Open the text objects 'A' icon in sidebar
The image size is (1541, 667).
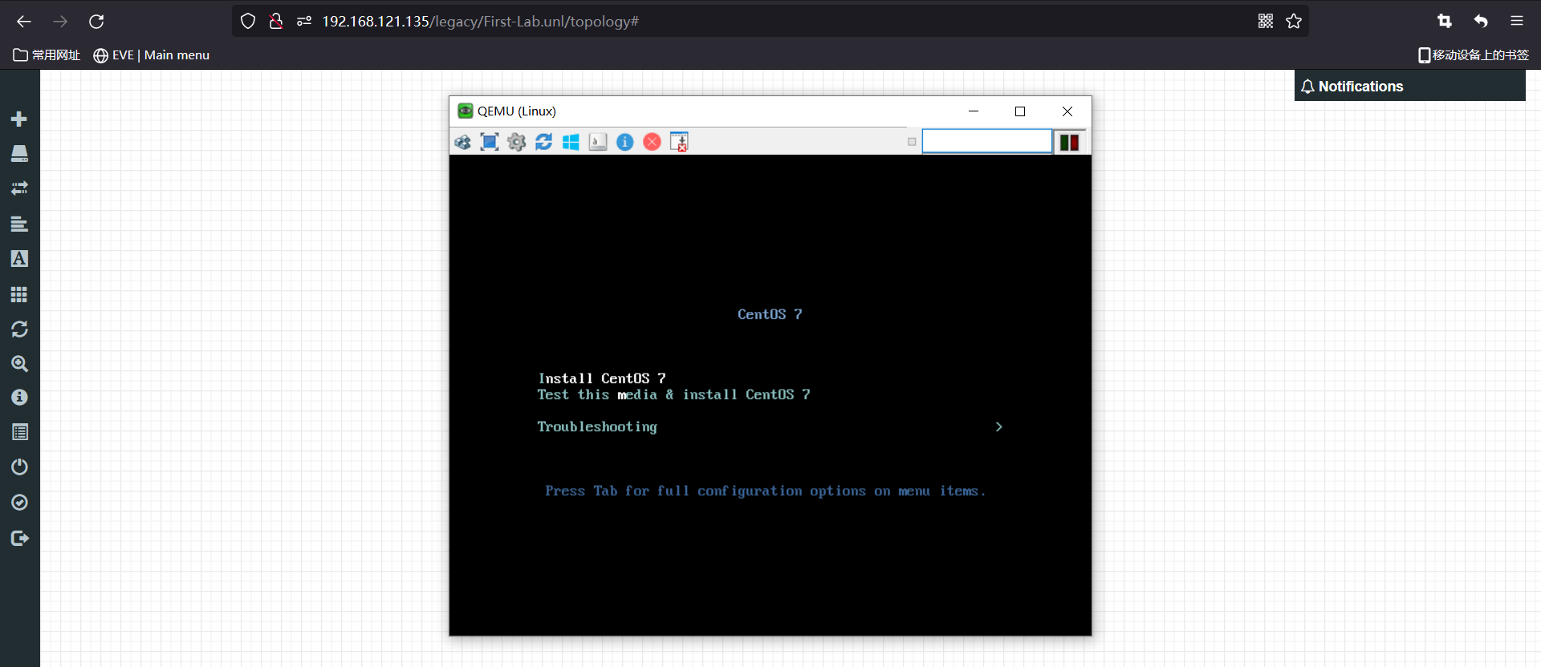tap(19, 258)
